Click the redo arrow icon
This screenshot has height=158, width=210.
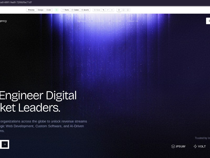tap(108, 10)
